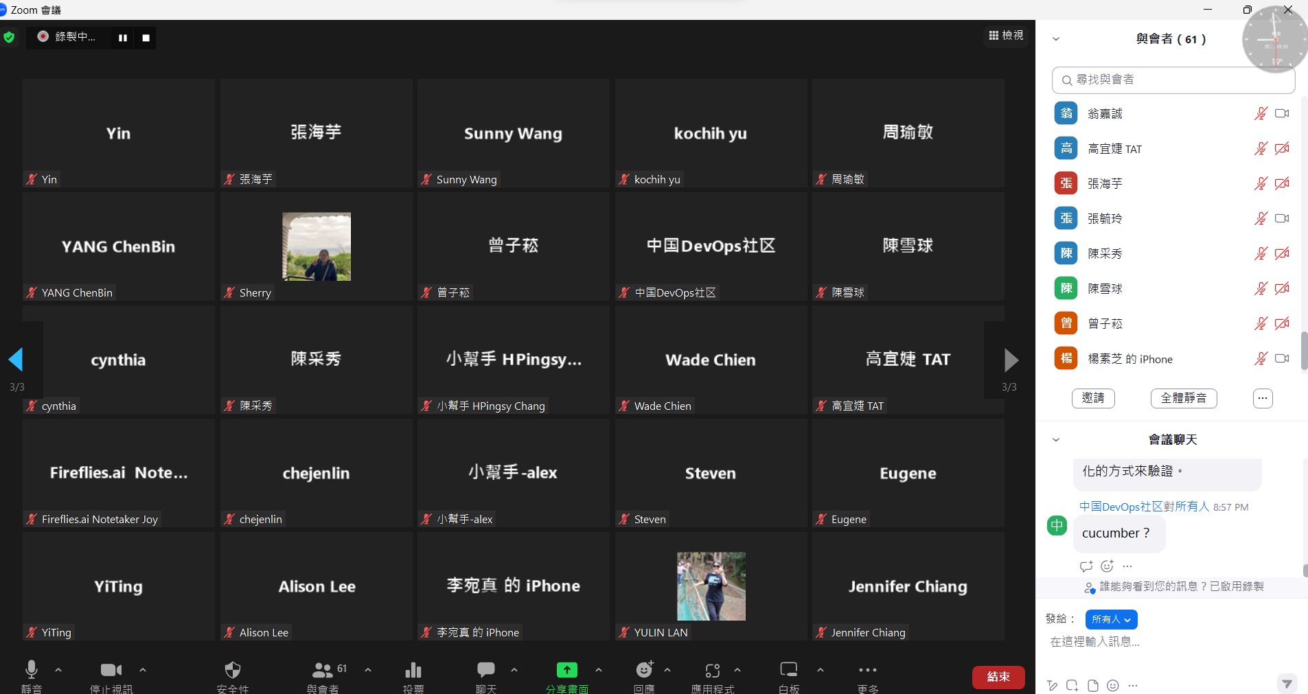Click the red 結束 end meeting button
This screenshot has height=694, width=1308.
point(998,677)
